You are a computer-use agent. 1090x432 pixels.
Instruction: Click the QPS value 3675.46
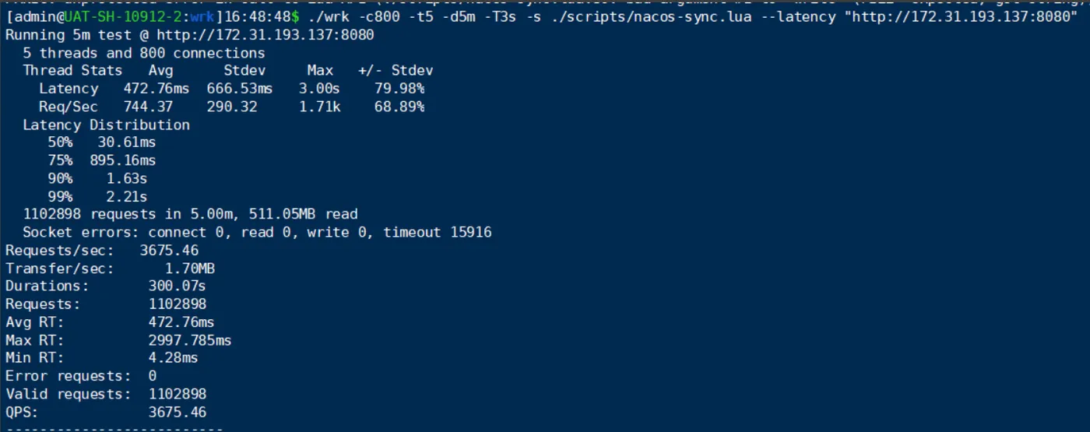tap(178, 412)
